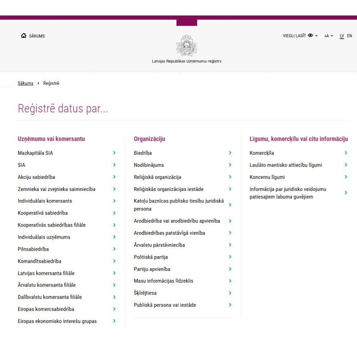This screenshot has height=344, width=357.
Task: Click the home icon beside SĀKUMS
Action: (x=24, y=36)
